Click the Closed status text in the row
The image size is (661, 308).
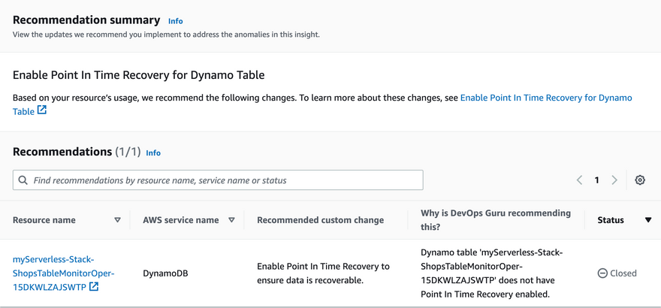pyautogui.click(x=623, y=273)
